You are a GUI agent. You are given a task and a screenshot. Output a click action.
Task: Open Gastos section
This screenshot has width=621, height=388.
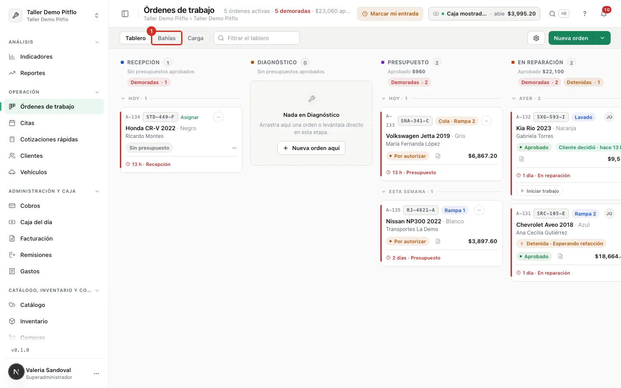click(x=54, y=271)
